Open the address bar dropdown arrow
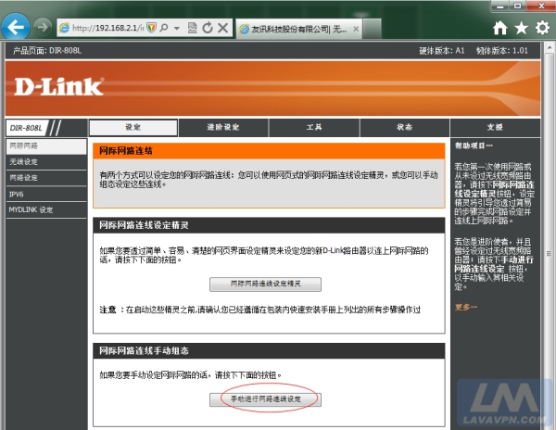Screen dimensions: 556x430 pyautogui.click(x=177, y=28)
